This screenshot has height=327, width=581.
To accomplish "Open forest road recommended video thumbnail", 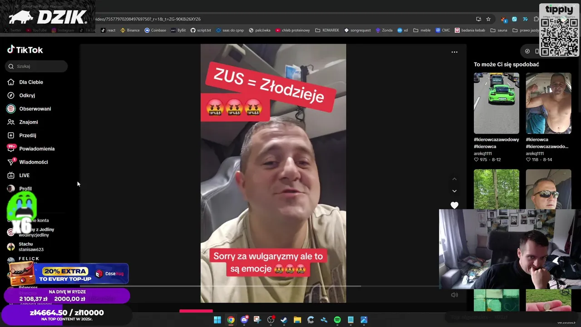I will tap(497, 189).
